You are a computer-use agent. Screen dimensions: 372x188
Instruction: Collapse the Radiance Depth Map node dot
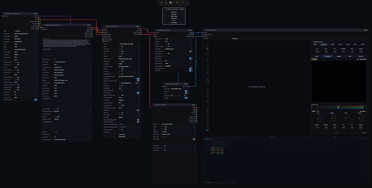tap(167, 84)
